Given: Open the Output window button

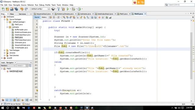Looking at the screenshot, I should [26, 104].
